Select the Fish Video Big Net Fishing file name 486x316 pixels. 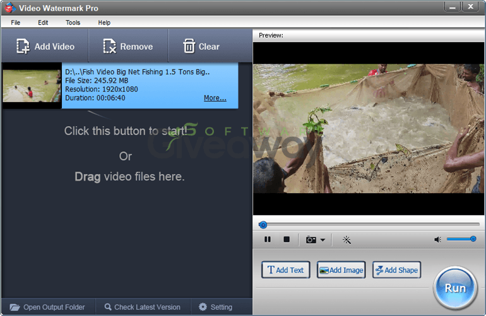[x=138, y=72]
